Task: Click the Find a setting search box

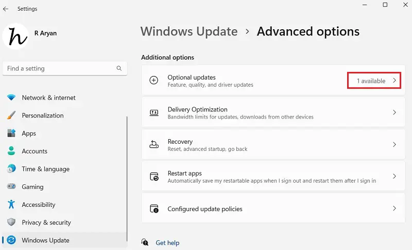Action: tap(59, 68)
